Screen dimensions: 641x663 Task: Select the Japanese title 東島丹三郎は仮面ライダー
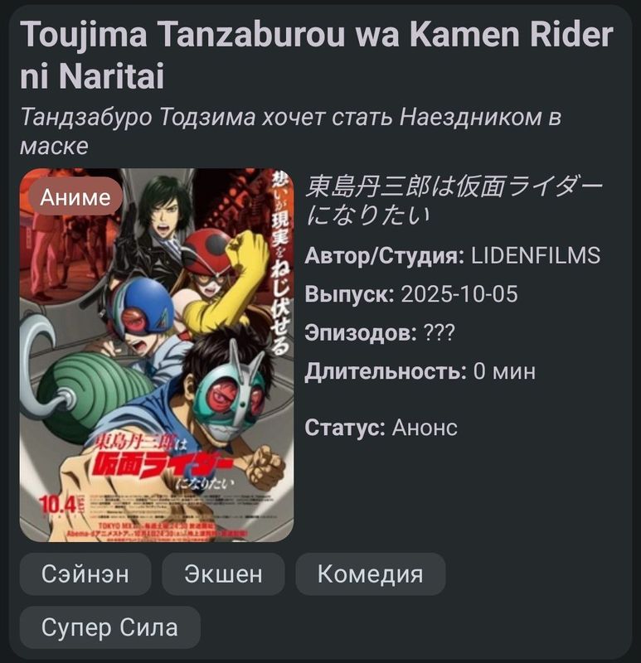point(454,201)
